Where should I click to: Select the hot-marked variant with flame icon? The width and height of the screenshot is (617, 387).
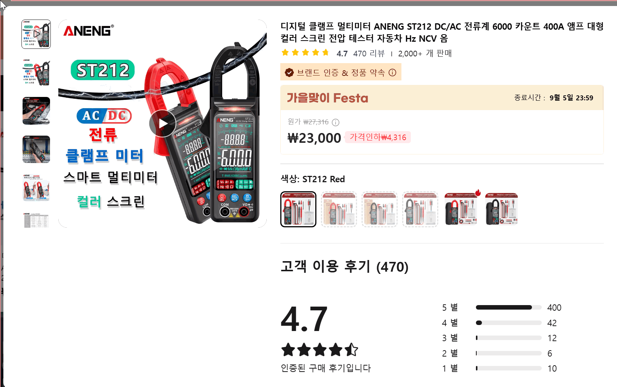click(x=461, y=209)
